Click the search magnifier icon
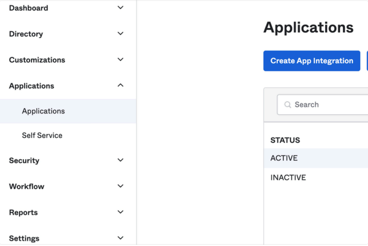368x246 pixels. tap(288, 104)
